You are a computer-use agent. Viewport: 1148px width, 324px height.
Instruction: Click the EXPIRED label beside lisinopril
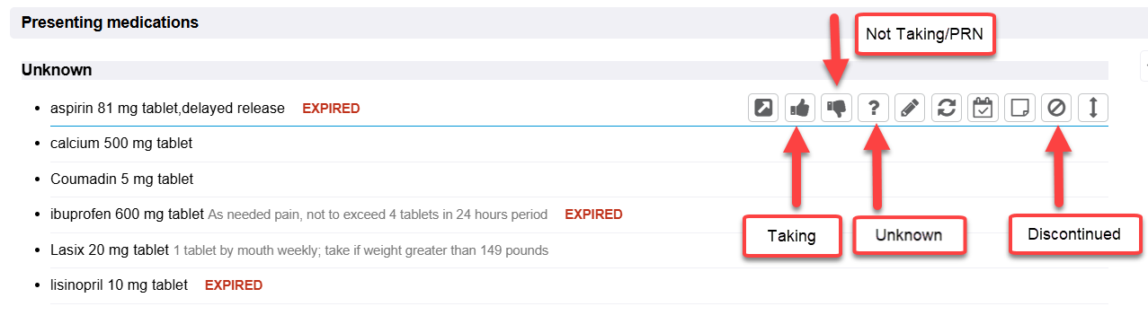pyautogui.click(x=234, y=285)
